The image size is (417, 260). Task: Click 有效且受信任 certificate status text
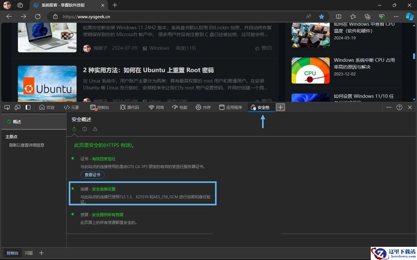104,159
